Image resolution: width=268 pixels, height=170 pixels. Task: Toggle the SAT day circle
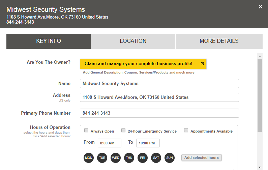tap(156, 158)
